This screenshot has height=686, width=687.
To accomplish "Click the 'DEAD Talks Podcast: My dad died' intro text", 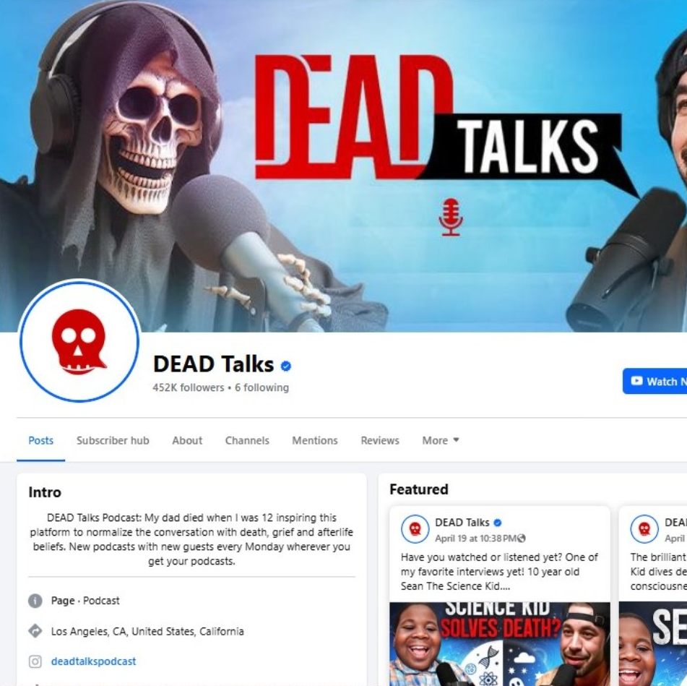I will [191, 539].
